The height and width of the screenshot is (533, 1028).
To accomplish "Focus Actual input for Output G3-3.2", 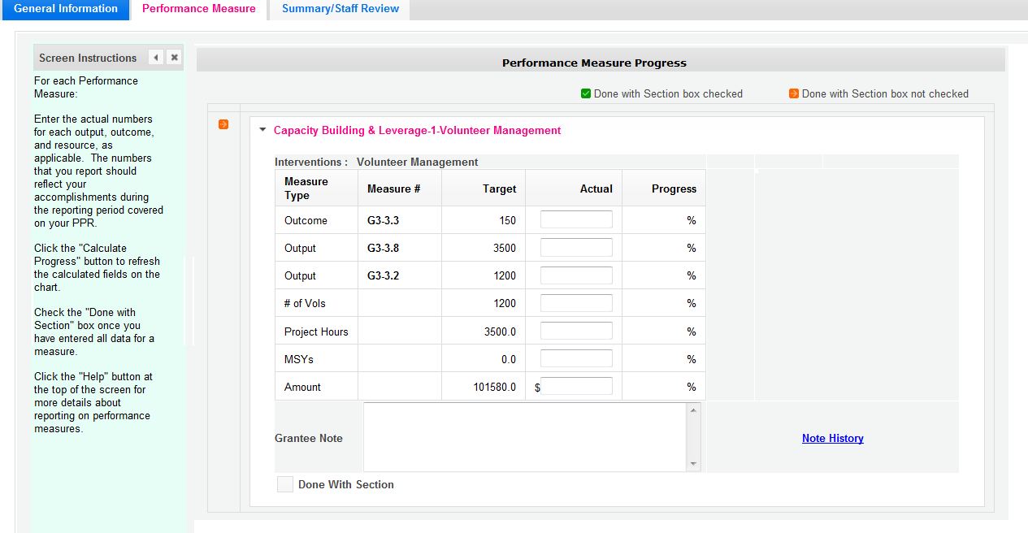I will point(576,275).
